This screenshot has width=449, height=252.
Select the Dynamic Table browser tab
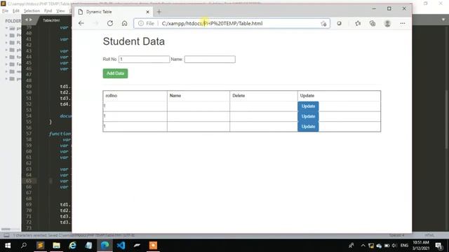pos(114,12)
